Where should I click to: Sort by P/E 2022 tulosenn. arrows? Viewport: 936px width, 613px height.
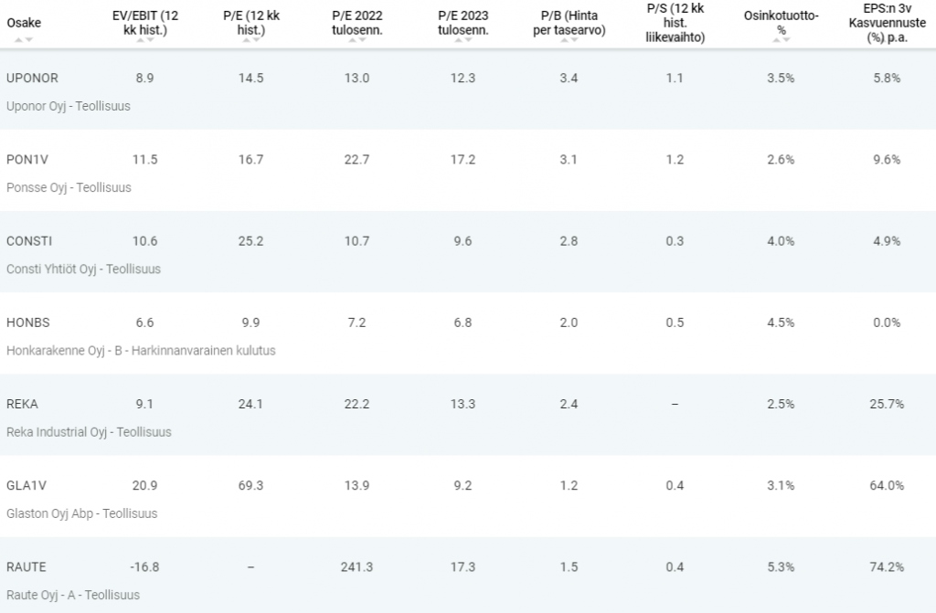point(357,40)
